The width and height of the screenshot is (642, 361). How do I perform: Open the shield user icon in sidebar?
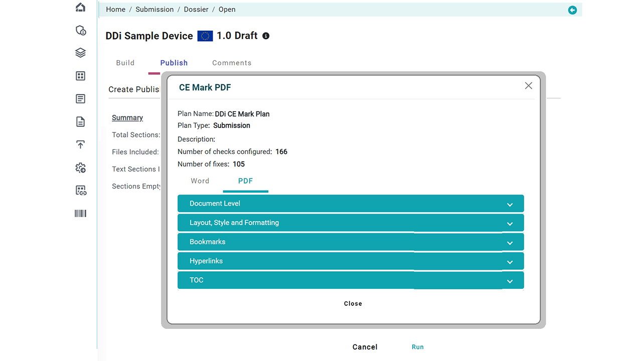tap(80, 30)
